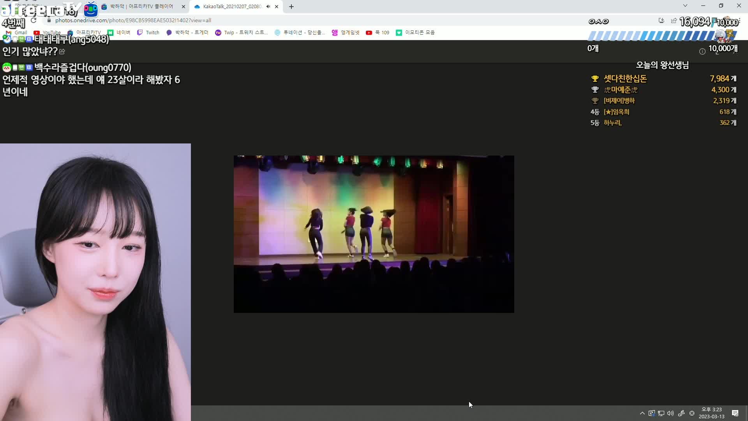Click the 이모티콘 모음 bookmark
Image resolution: width=748 pixels, height=421 pixels.
415,33
